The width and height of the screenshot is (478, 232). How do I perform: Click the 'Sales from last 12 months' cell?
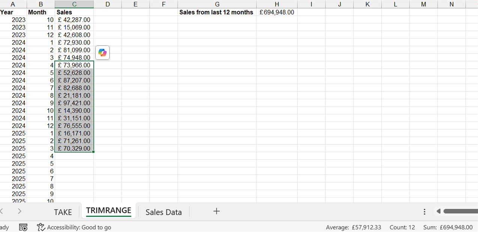pyautogui.click(x=216, y=12)
